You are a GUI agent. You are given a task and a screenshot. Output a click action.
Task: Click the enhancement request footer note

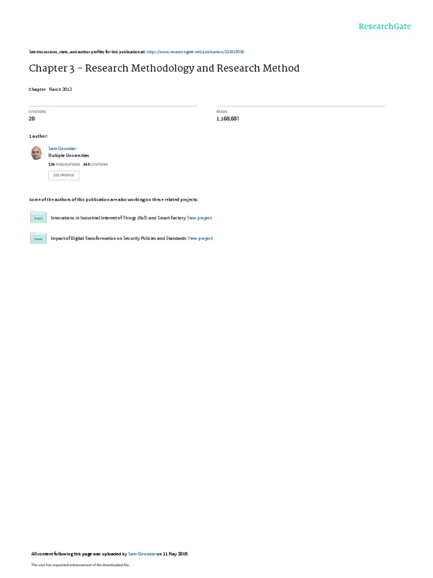(80, 564)
